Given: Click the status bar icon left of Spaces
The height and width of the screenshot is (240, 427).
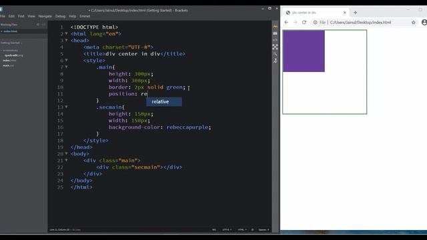Looking at the screenshot, I should 252,229.
